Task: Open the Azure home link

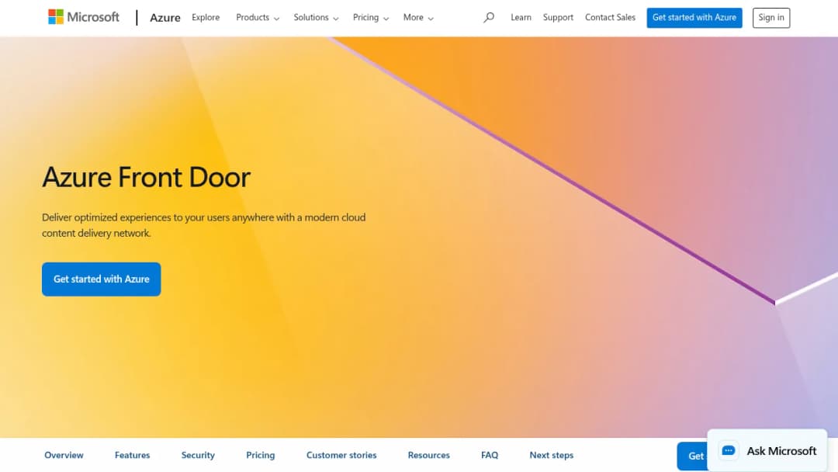Action: pos(165,18)
